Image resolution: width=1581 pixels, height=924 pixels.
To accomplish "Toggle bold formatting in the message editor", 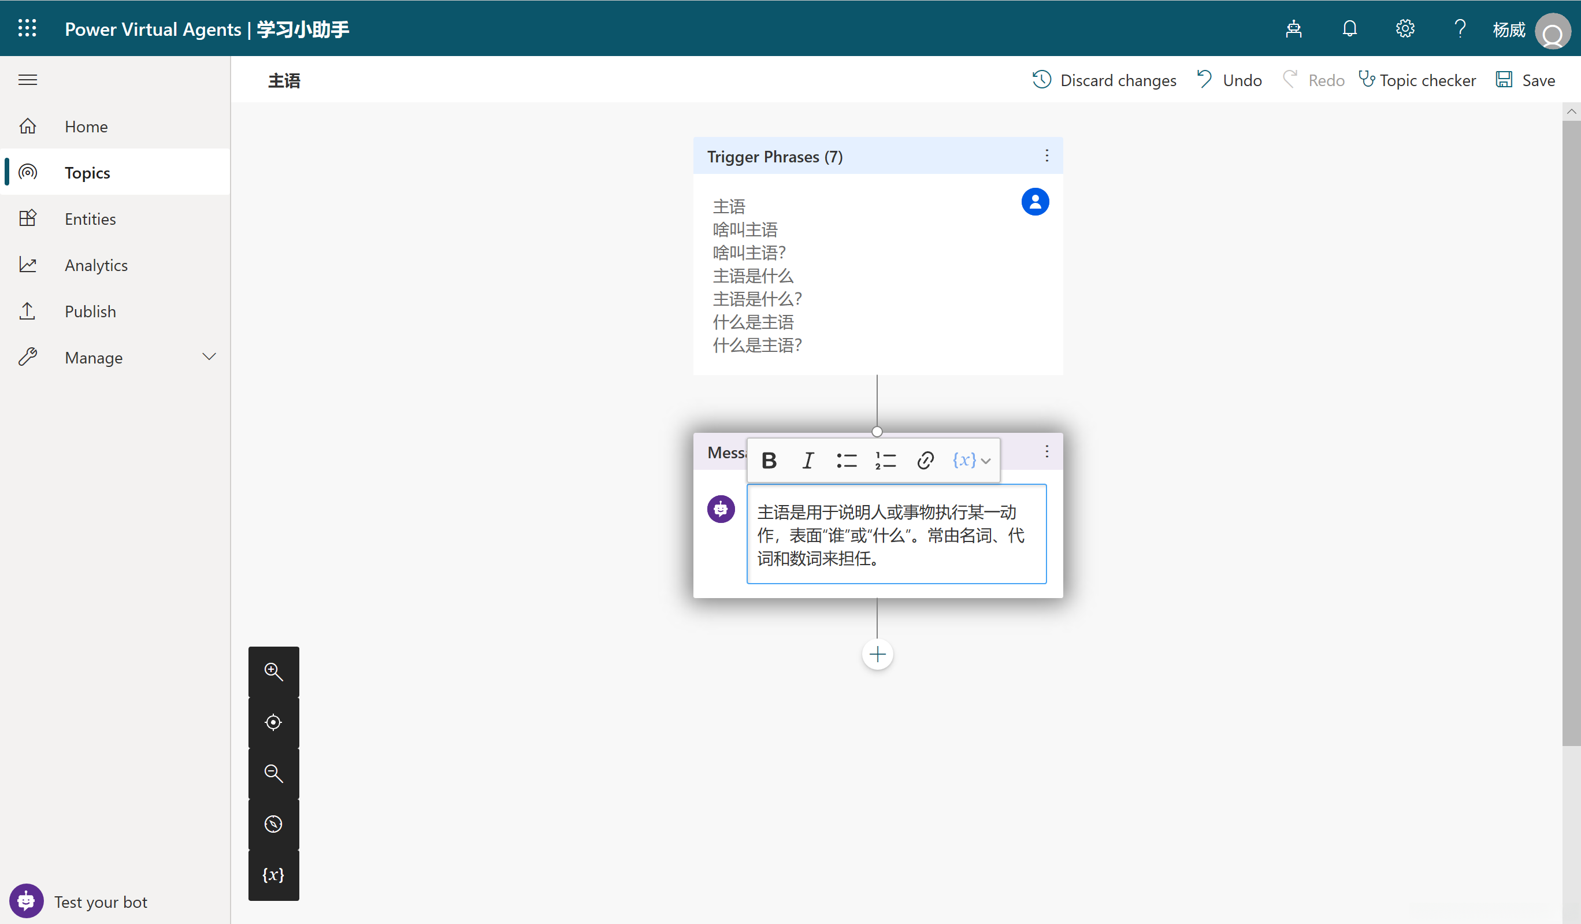I will point(769,461).
